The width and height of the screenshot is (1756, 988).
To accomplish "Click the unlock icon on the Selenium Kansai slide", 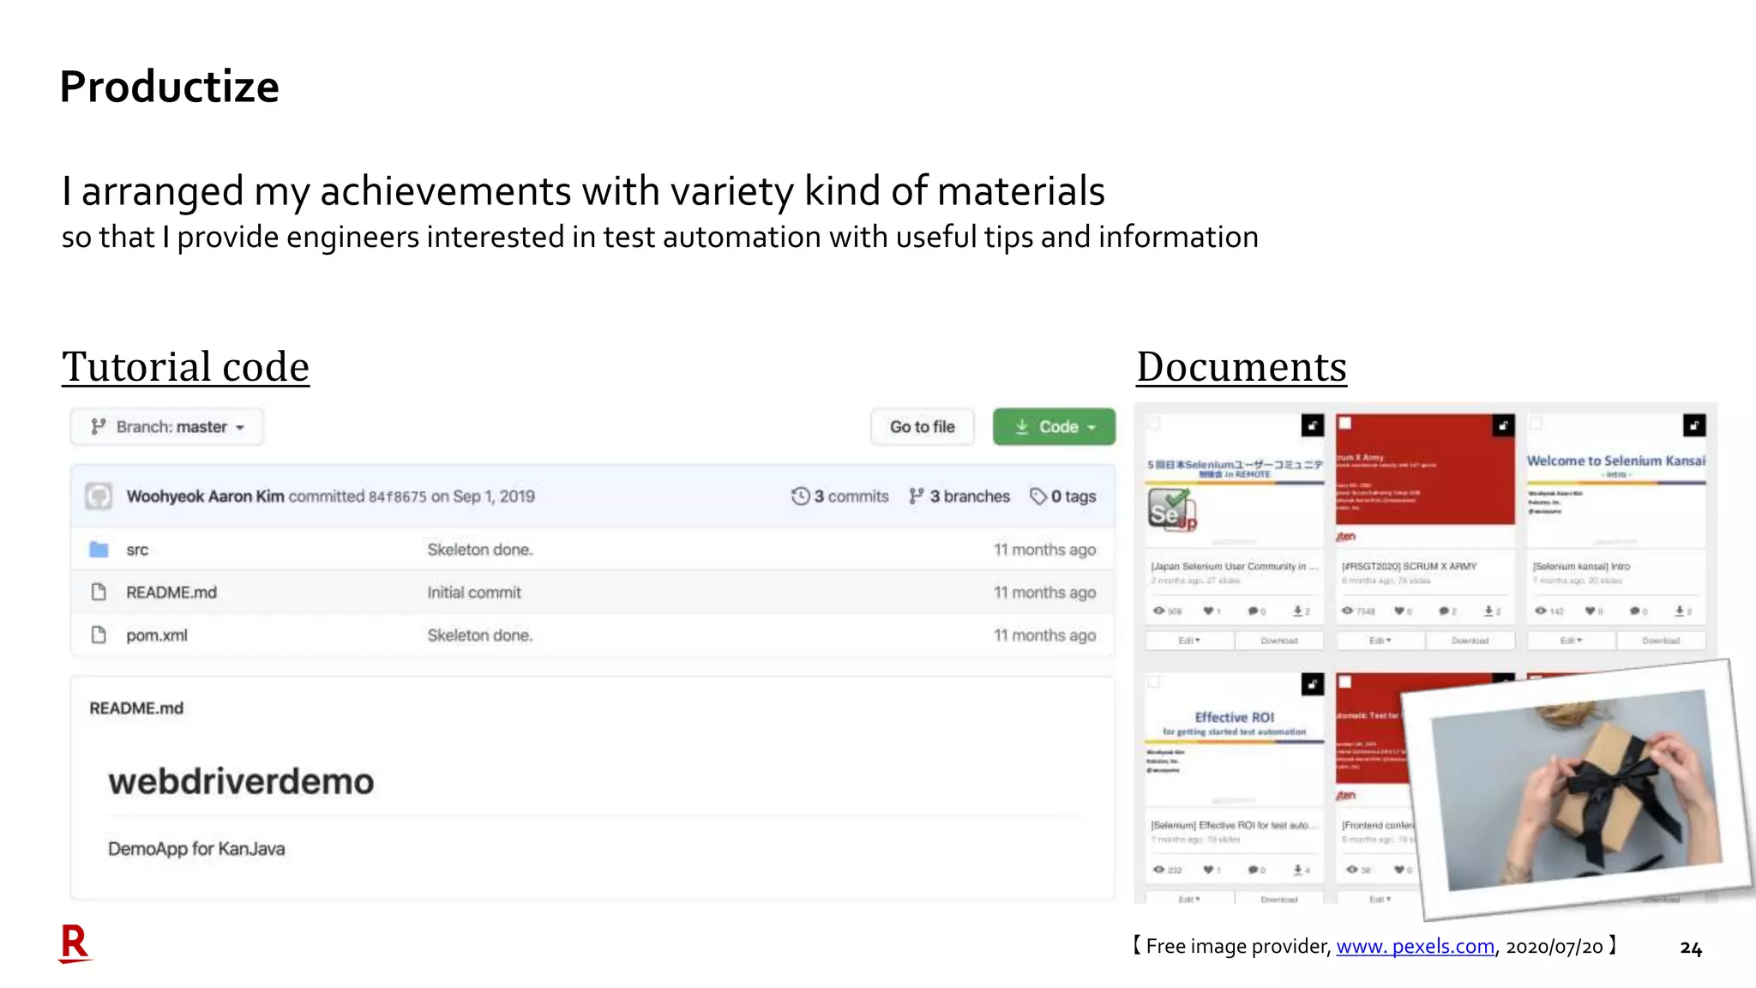I will 1693,425.
